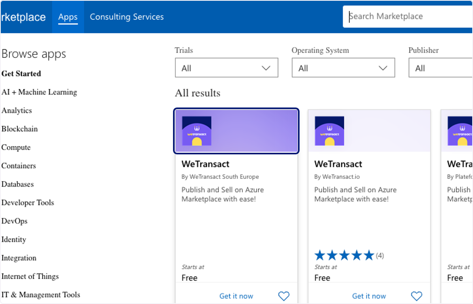Open the Marketplace home link

pyautogui.click(x=23, y=17)
